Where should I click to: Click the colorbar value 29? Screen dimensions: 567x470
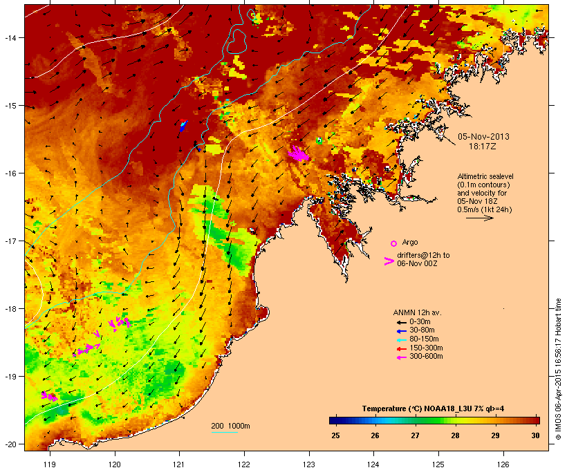[x=495, y=435]
